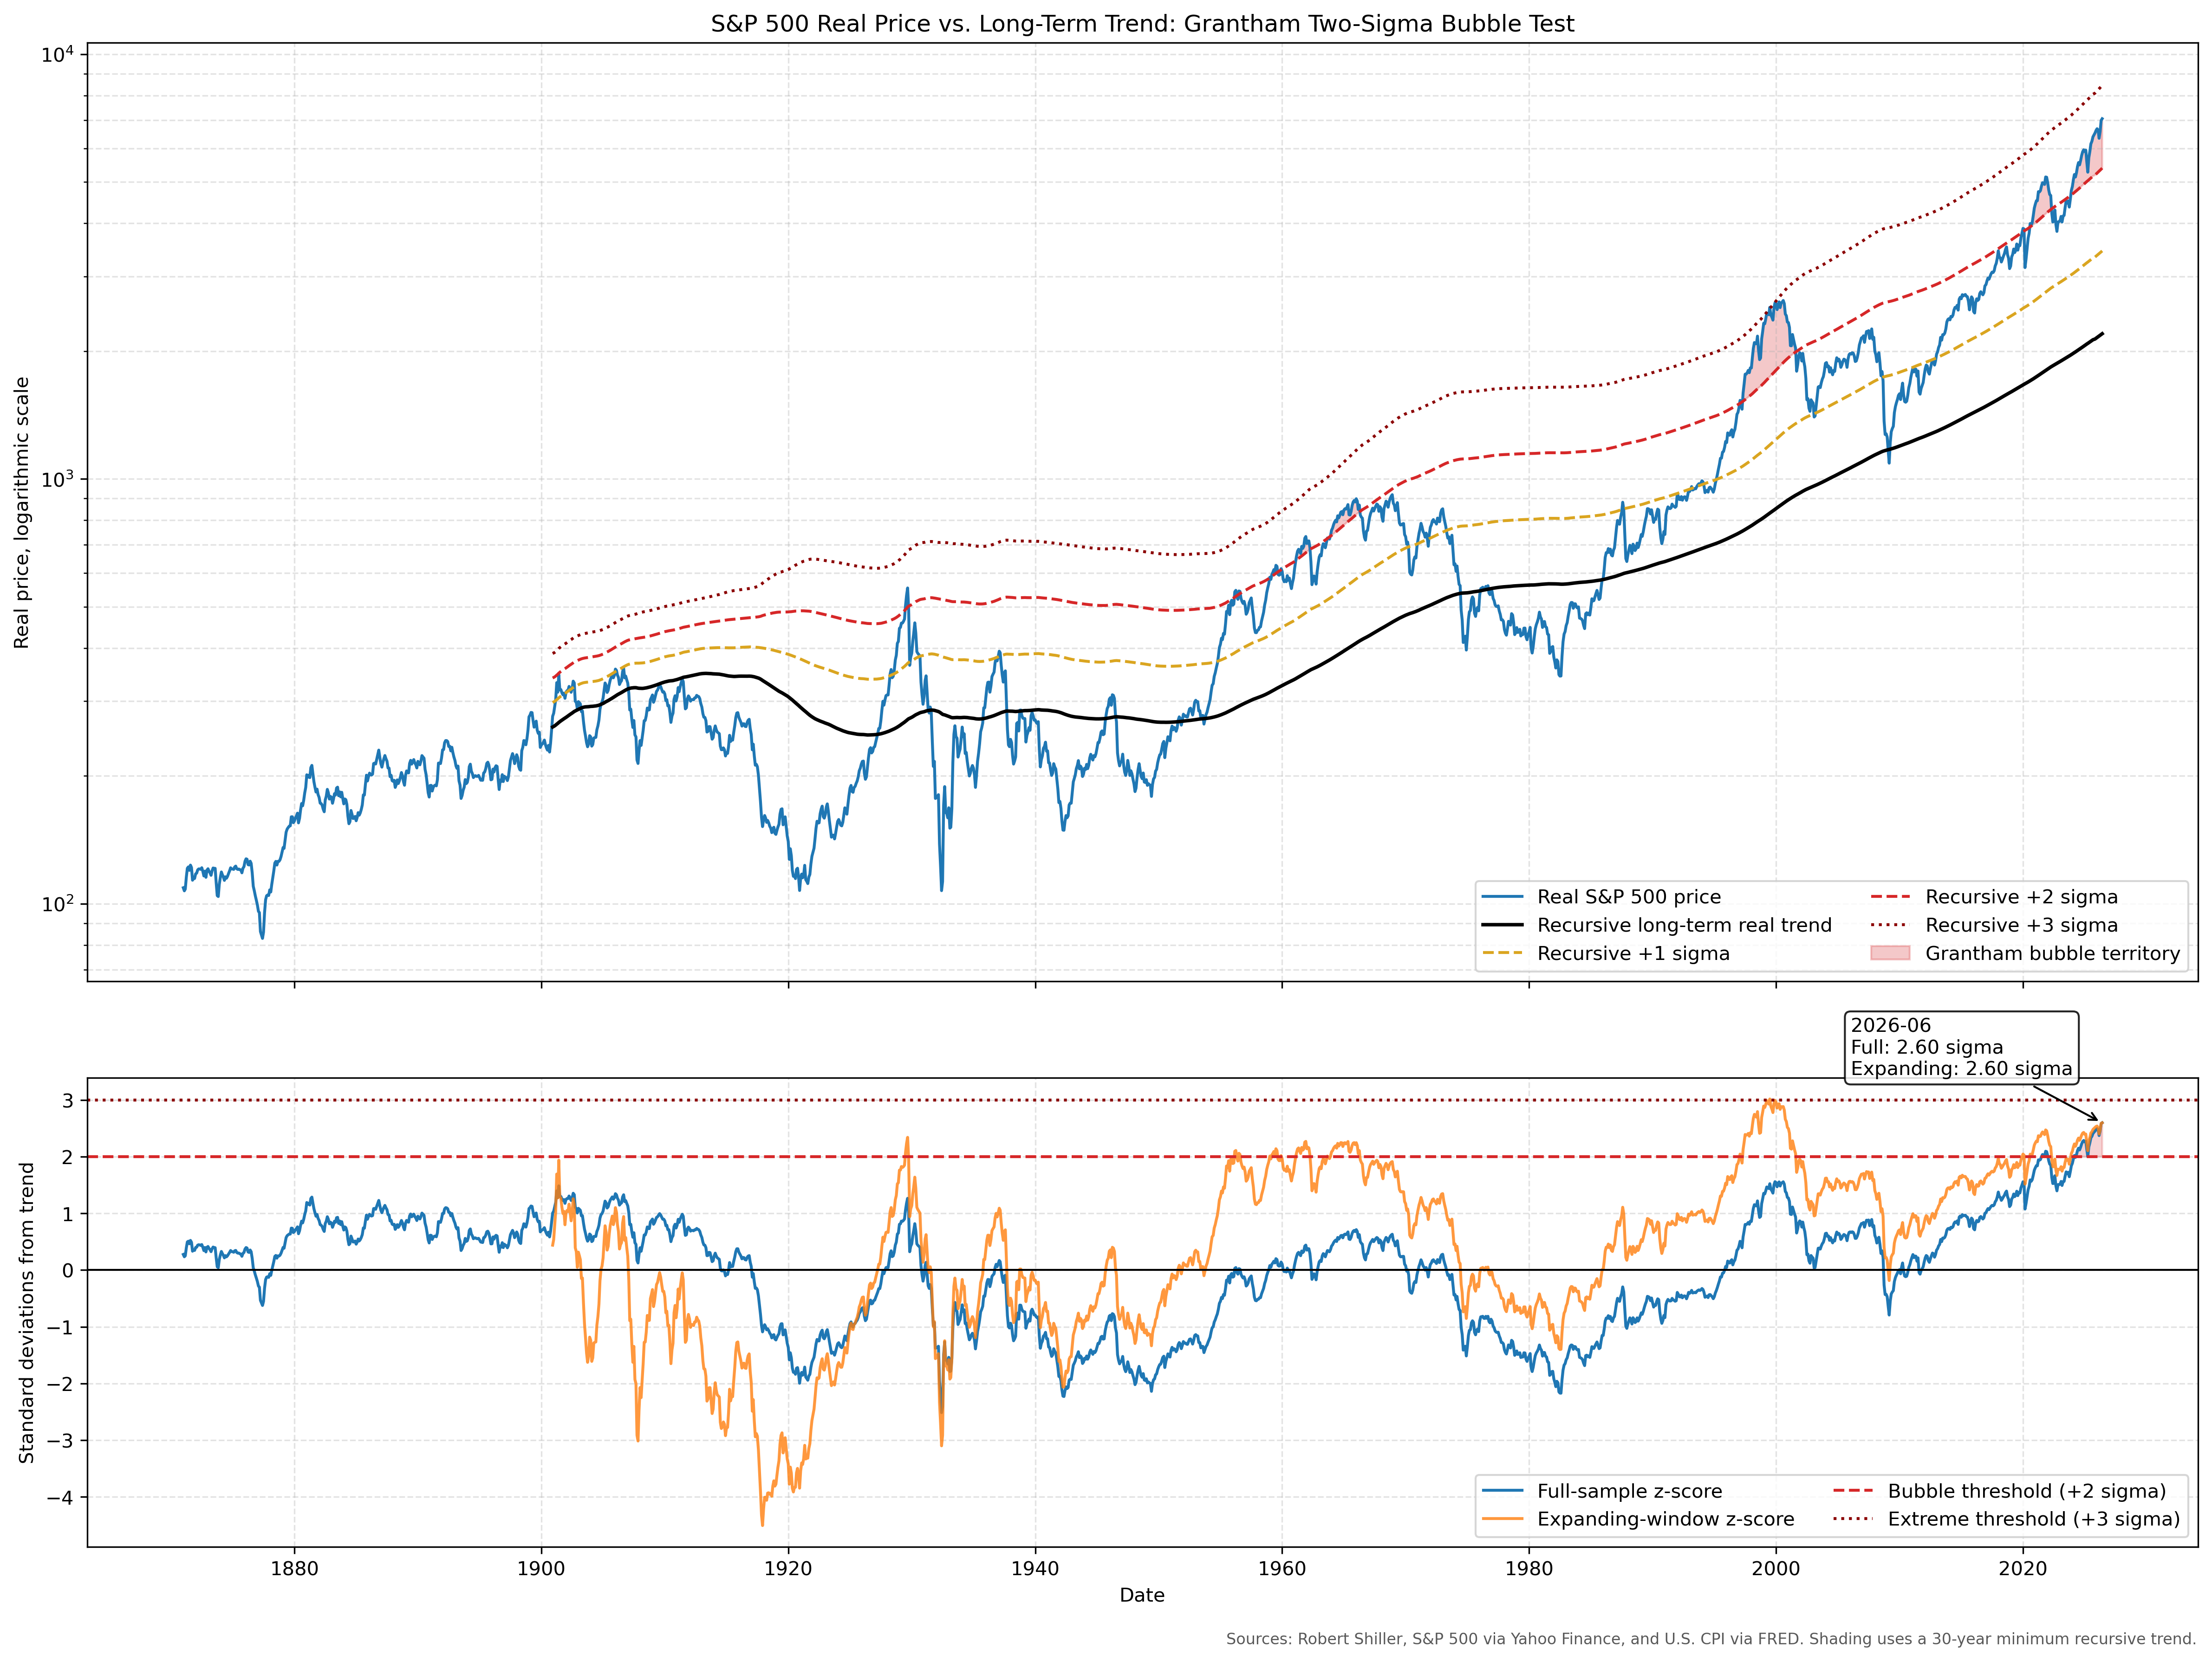
Task: Click the 1960 x-axis tick label
Action: coord(1282,1569)
